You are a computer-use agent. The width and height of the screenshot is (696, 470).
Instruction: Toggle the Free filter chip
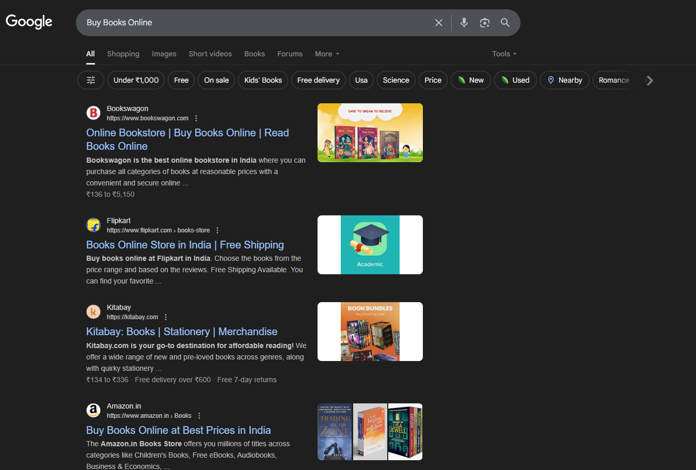[181, 80]
